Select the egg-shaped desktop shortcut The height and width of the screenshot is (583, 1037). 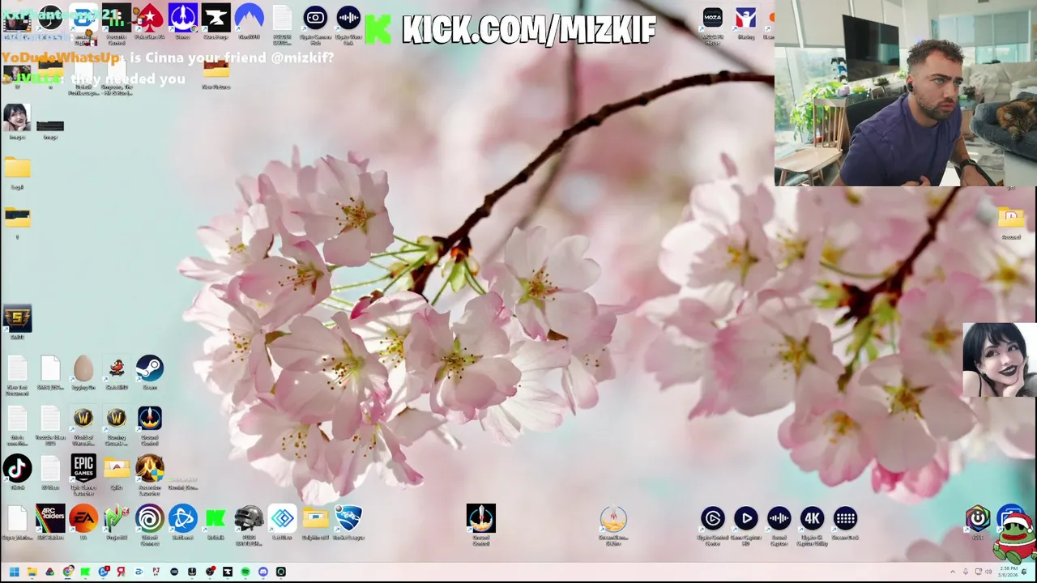pyautogui.click(x=83, y=368)
